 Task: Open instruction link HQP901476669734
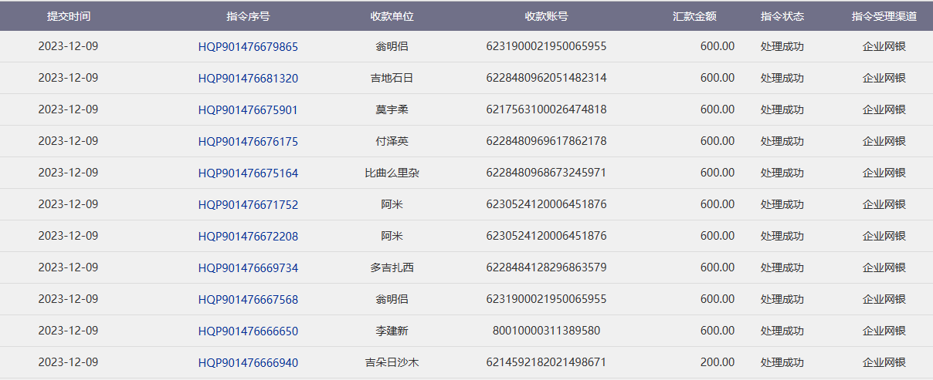(x=248, y=268)
